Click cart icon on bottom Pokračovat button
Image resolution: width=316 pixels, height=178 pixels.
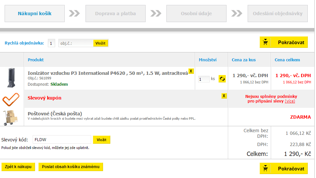click(x=265, y=168)
